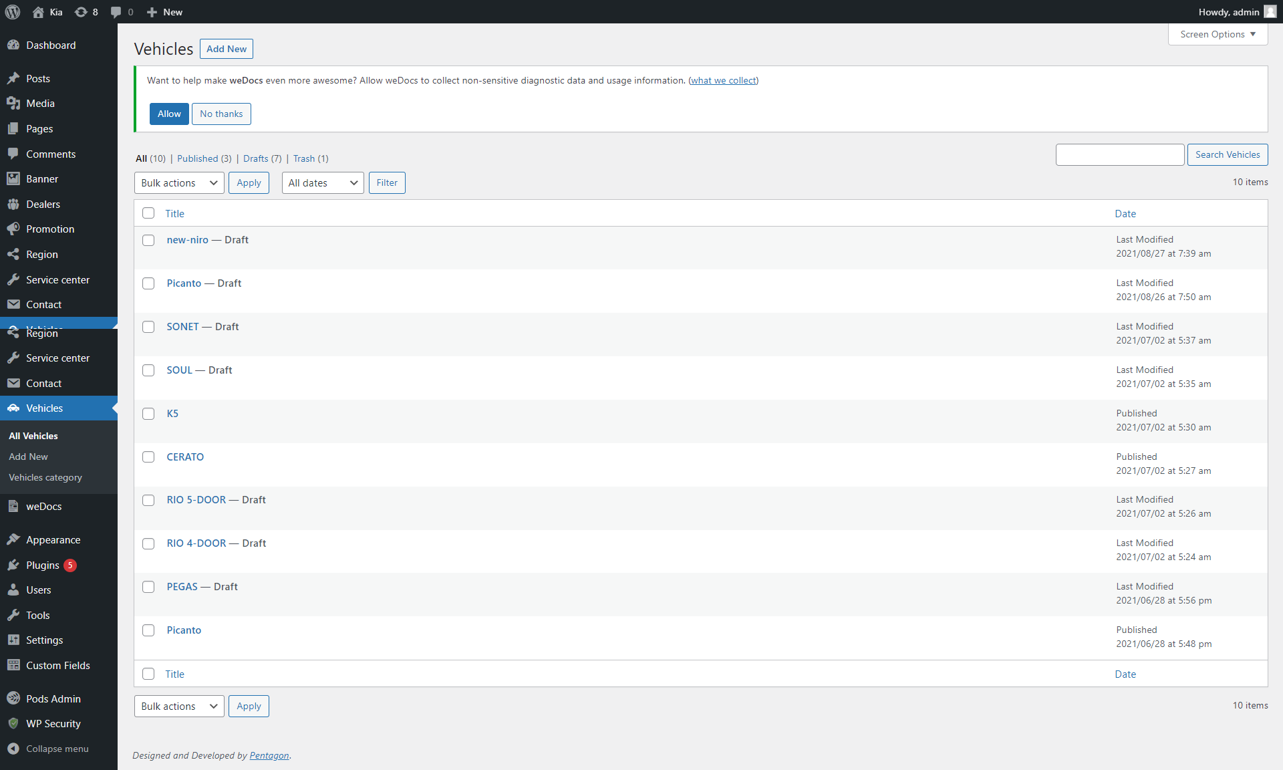Open the CERATO vehicle entry
The image size is (1283, 770).
tap(185, 457)
